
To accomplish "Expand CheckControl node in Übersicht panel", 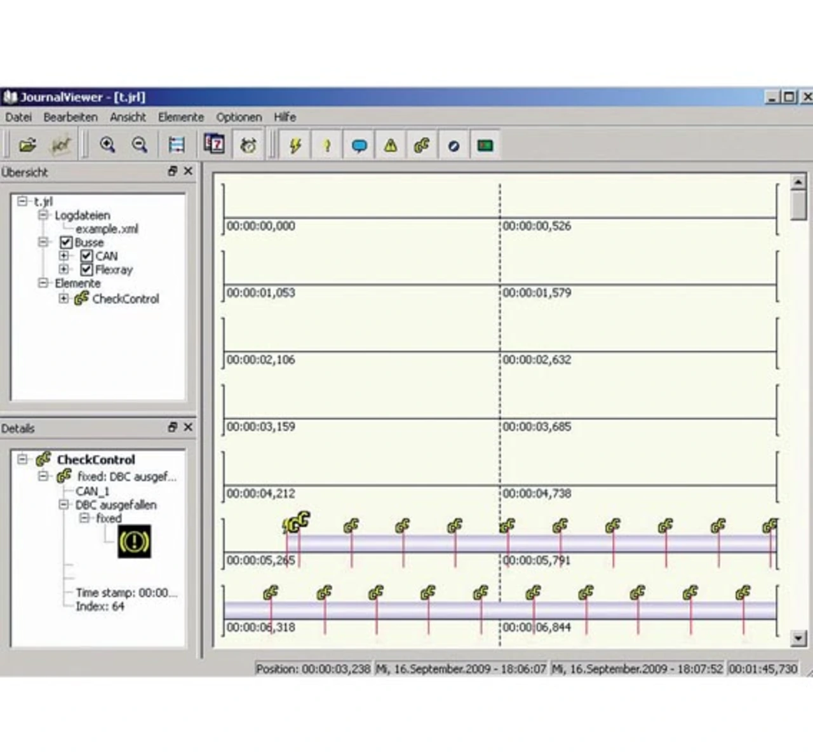I will 64,299.
